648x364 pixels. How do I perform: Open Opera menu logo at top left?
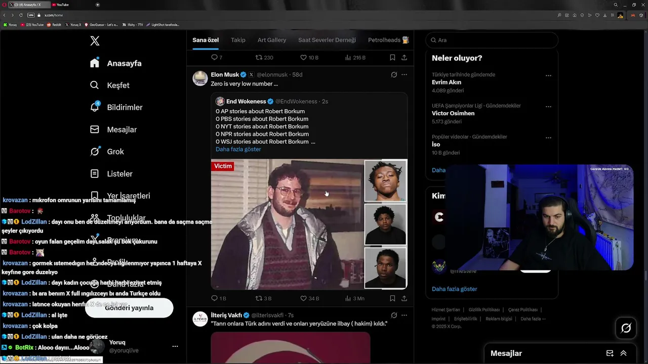[x=4, y=5]
